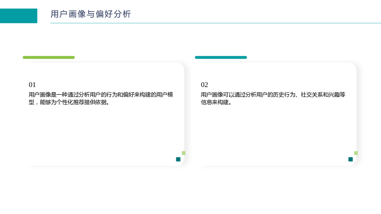Image resolution: width=381 pixels, height=214 pixels.
Task: Select the green bar above card 01
Action: click(49, 58)
